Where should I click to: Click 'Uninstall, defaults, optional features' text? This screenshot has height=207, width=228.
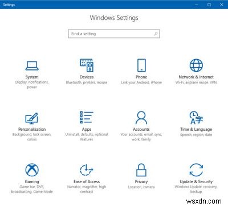tap(87, 137)
